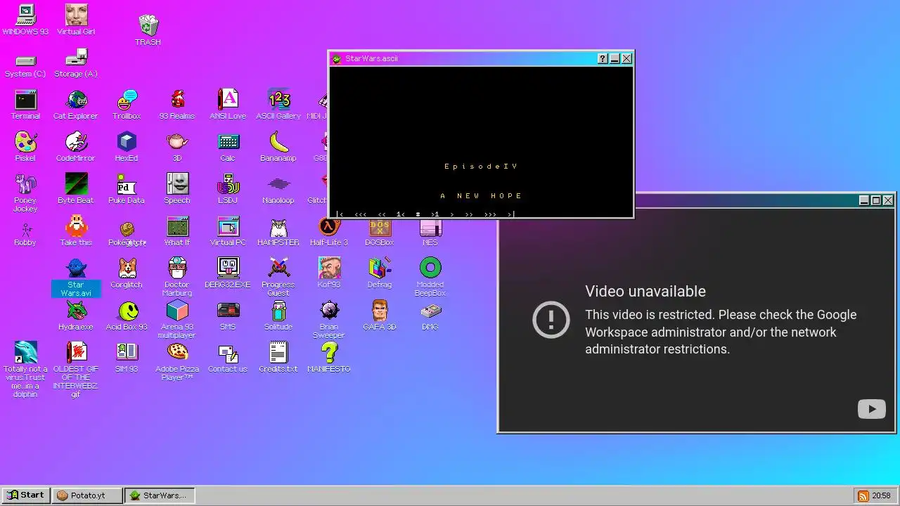Open System (C:) drive icon

pos(25,67)
